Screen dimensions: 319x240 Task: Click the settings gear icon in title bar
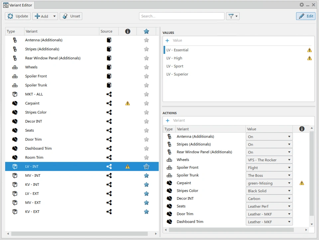pos(301,5)
